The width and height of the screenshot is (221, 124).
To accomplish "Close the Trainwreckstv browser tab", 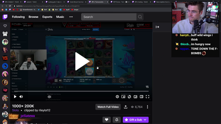I will (107, 2).
